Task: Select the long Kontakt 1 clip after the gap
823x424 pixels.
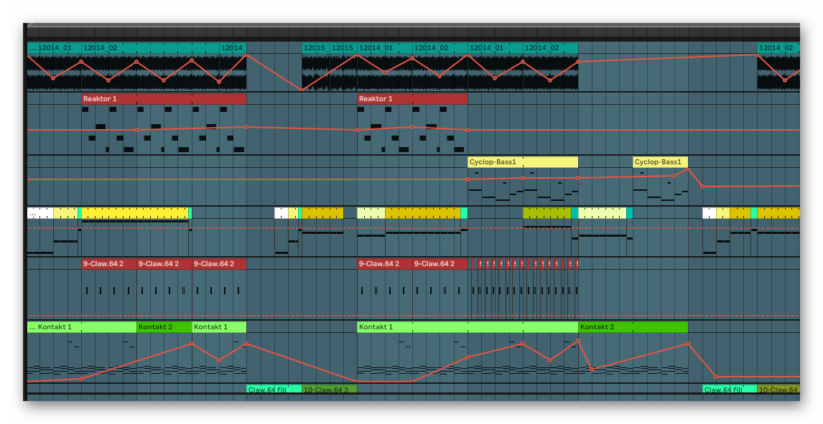Action: (468, 327)
